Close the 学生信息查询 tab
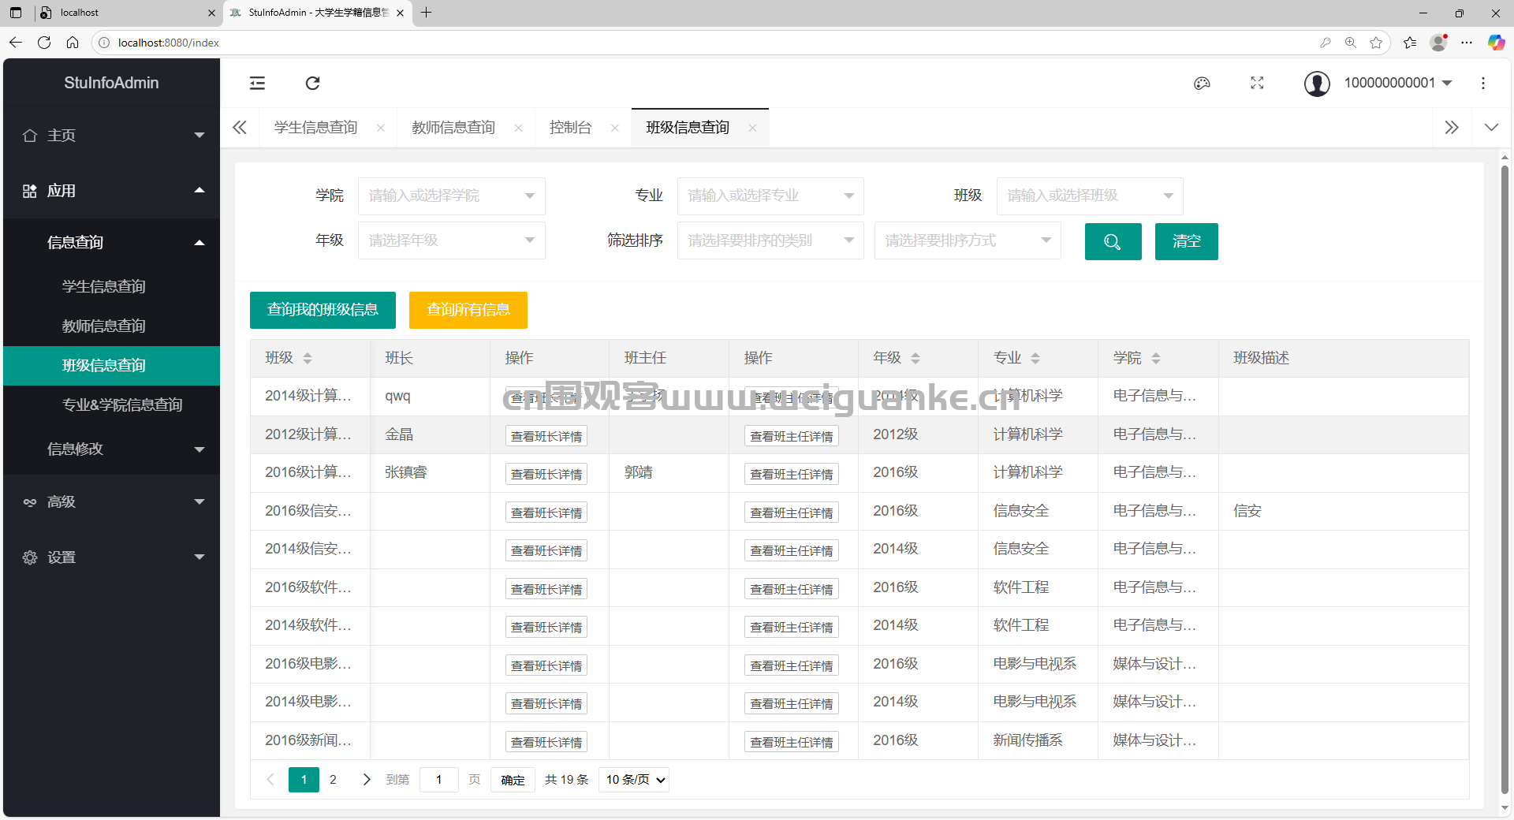This screenshot has height=820, width=1514. pyautogui.click(x=381, y=128)
